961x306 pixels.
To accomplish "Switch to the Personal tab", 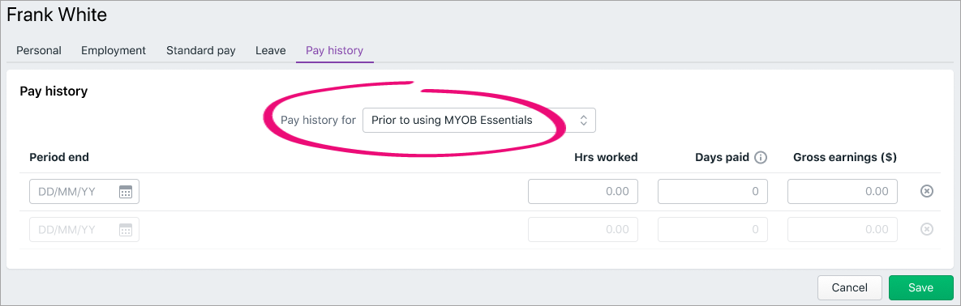I will tap(39, 50).
